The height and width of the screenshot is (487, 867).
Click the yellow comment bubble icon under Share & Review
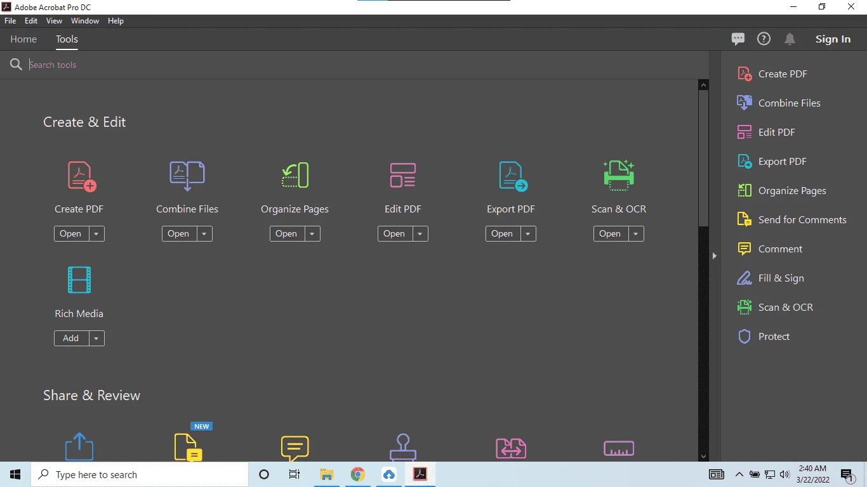(295, 448)
